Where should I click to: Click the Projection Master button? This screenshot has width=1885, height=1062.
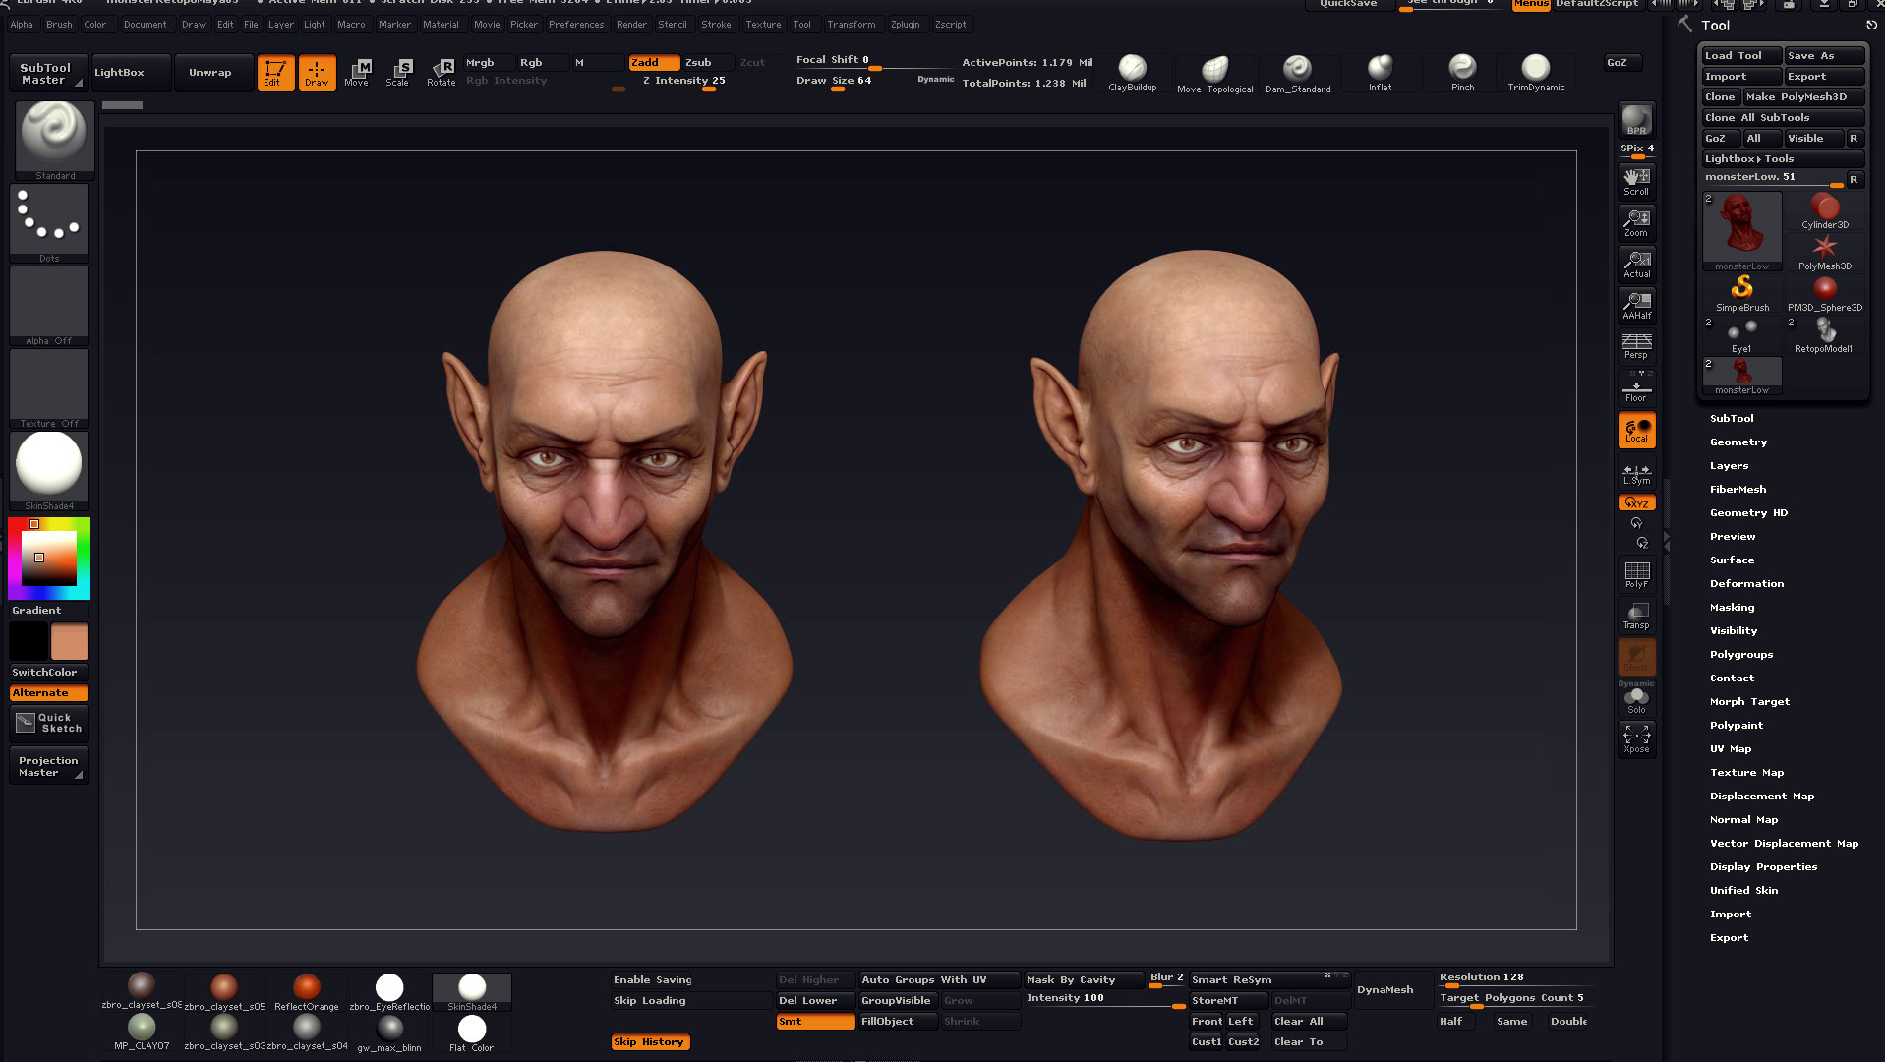point(49,767)
